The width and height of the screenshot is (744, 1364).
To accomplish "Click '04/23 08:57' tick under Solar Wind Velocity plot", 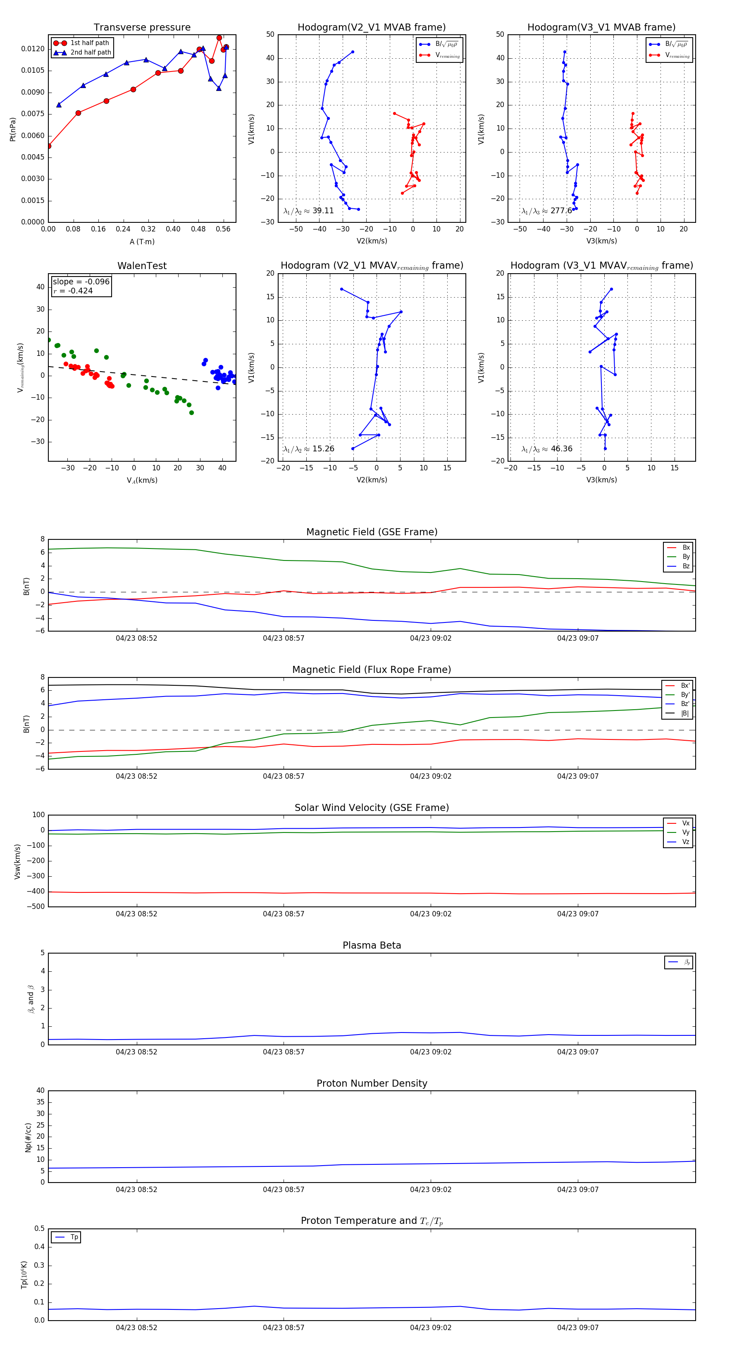I will (x=284, y=914).
